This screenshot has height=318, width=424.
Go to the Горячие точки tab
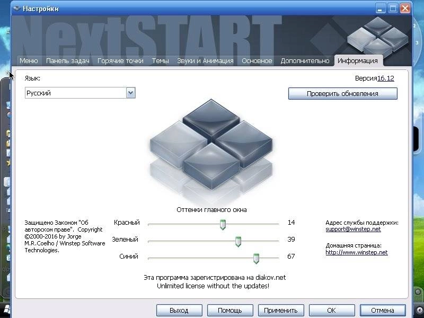point(120,60)
